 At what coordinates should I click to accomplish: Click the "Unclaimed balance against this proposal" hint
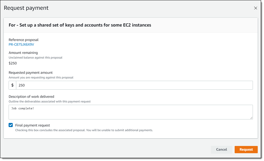tap(35, 58)
